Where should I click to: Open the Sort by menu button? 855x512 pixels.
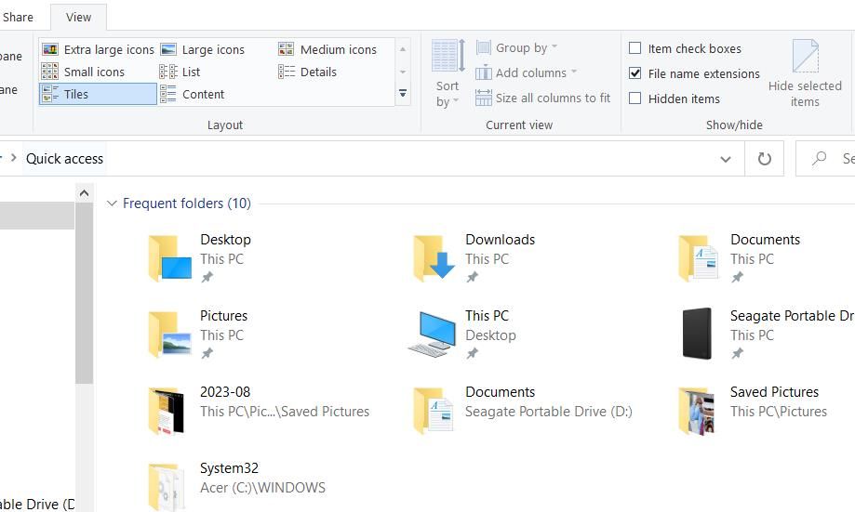pos(448,73)
